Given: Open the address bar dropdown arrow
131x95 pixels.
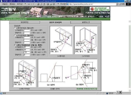Looking at the screenshot, I should pyautogui.click(x=117, y=4).
